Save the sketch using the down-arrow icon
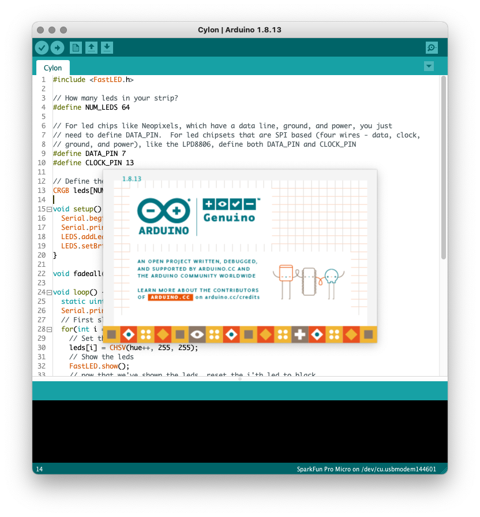 coord(107,48)
